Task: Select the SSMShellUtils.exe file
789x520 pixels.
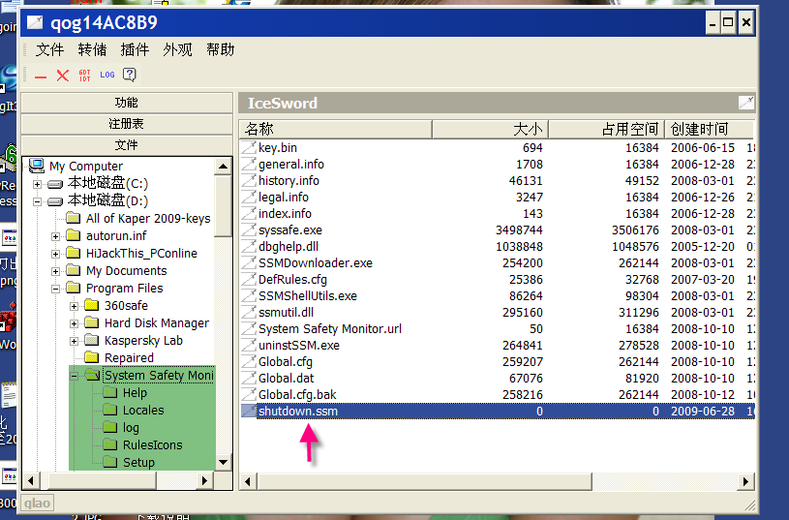Action: point(308,296)
